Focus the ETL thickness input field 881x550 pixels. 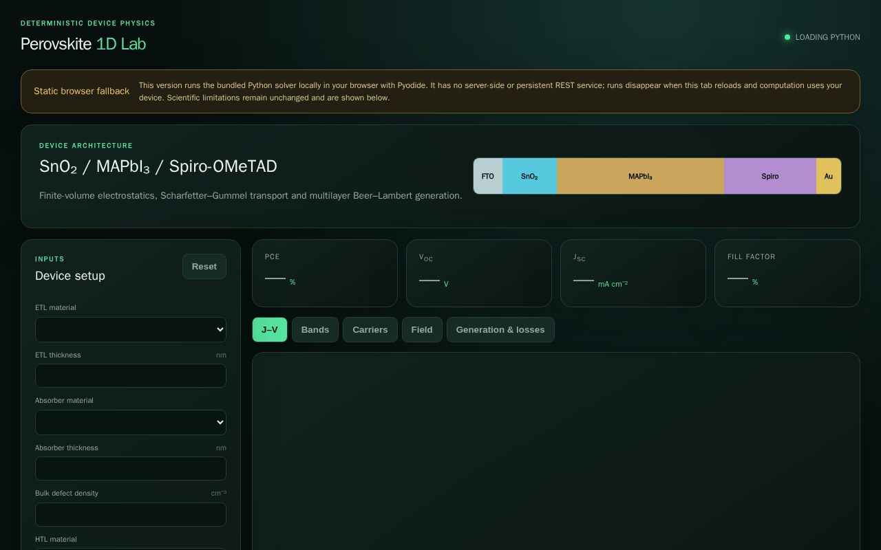click(x=131, y=375)
